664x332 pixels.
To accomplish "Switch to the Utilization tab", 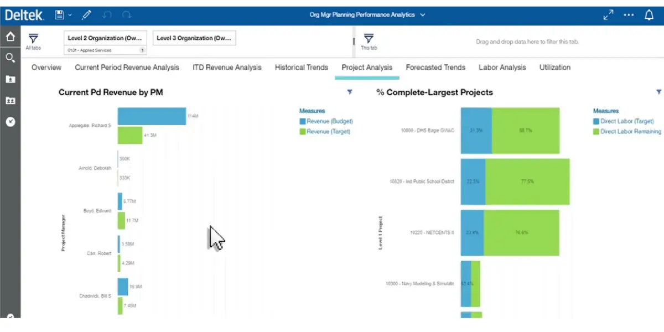I will pos(555,68).
